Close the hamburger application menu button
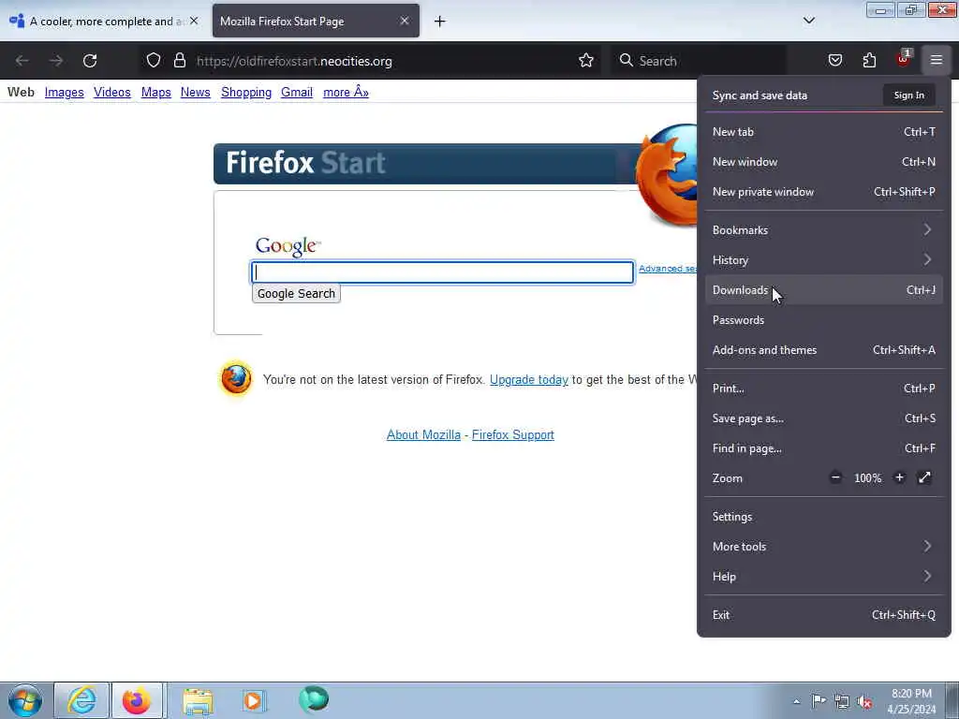Viewport: 959px width, 719px height. coord(937,60)
